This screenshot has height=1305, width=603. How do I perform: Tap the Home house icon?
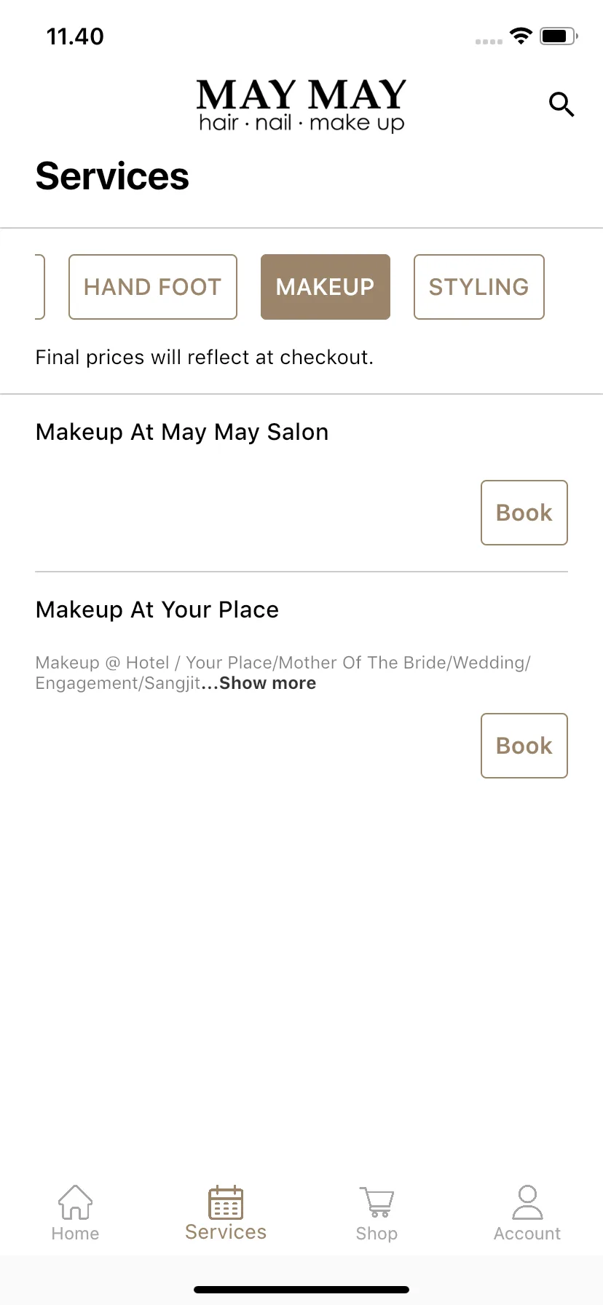(x=75, y=1202)
